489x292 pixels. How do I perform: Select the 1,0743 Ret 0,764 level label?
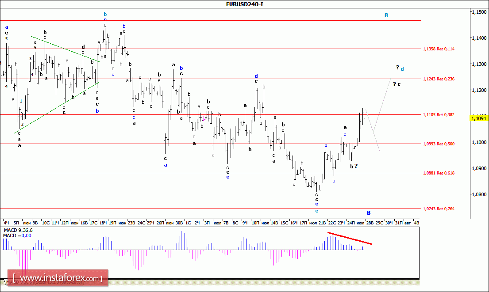[x=439, y=209]
